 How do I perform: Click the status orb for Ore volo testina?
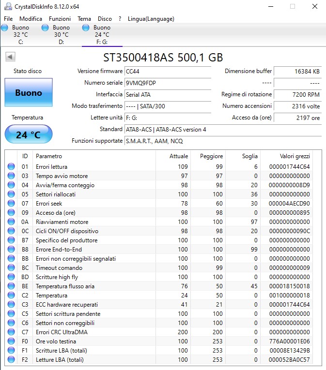(x=11, y=341)
